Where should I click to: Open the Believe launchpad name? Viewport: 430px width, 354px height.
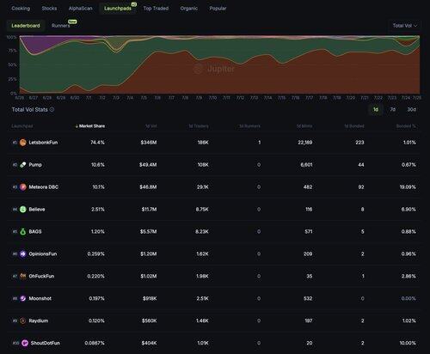click(x=37, y=210)
